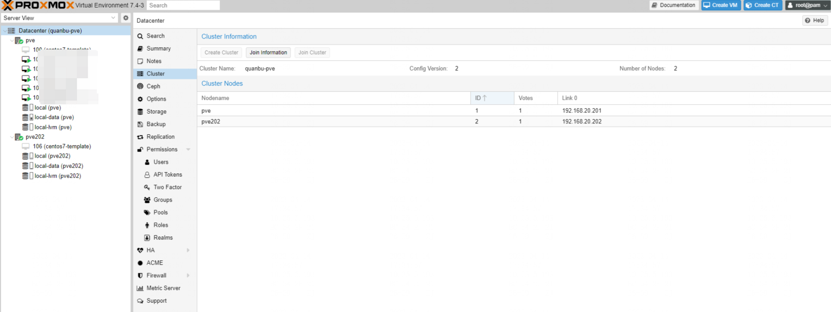The image size is (831, 312).
Task: Select API Tokens under Permissions
Action: click(x=168, y=174)
